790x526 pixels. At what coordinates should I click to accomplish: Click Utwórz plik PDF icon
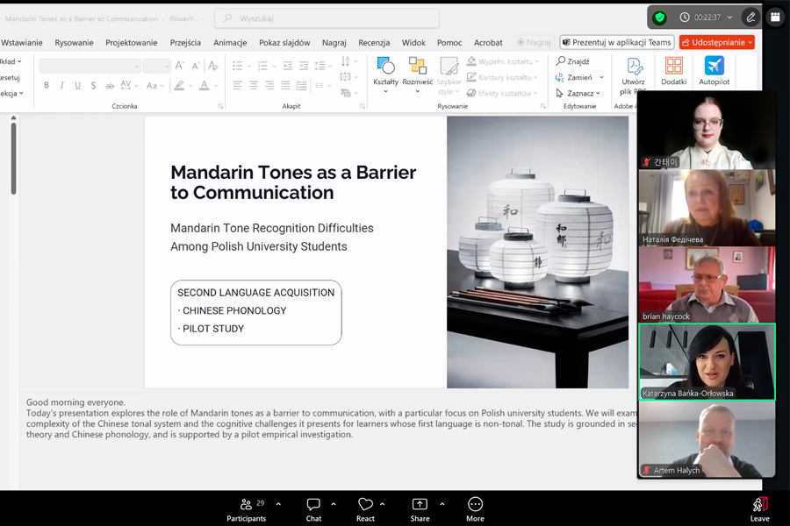633,67
